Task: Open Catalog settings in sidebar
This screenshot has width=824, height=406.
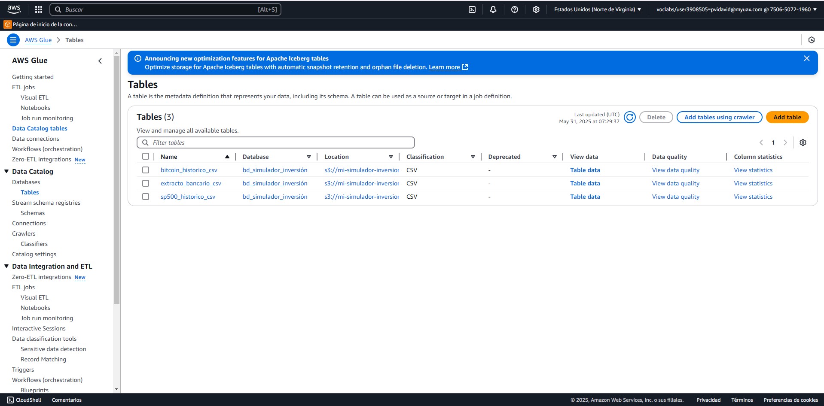Action: (x=34, y=254)
